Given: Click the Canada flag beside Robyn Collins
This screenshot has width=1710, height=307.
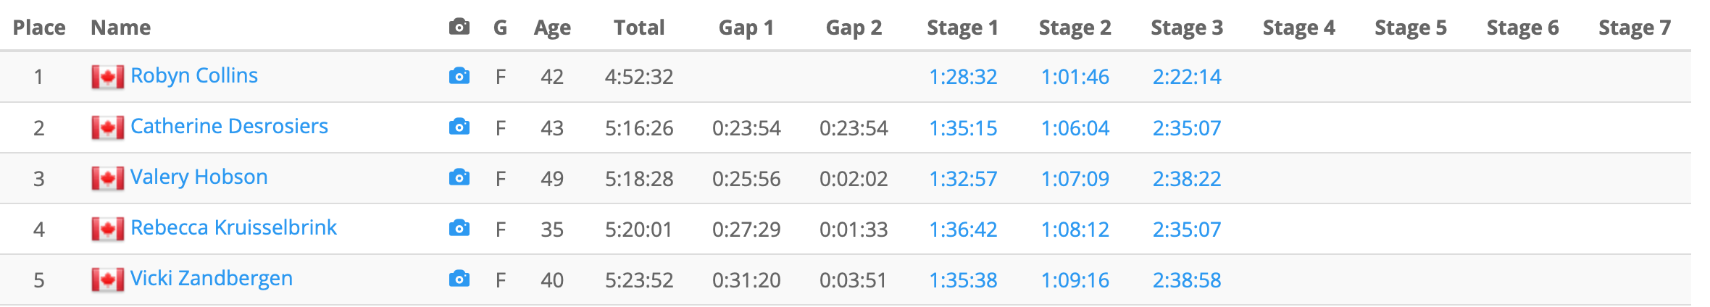Looking at the screenshot, I should coord(107,77).
